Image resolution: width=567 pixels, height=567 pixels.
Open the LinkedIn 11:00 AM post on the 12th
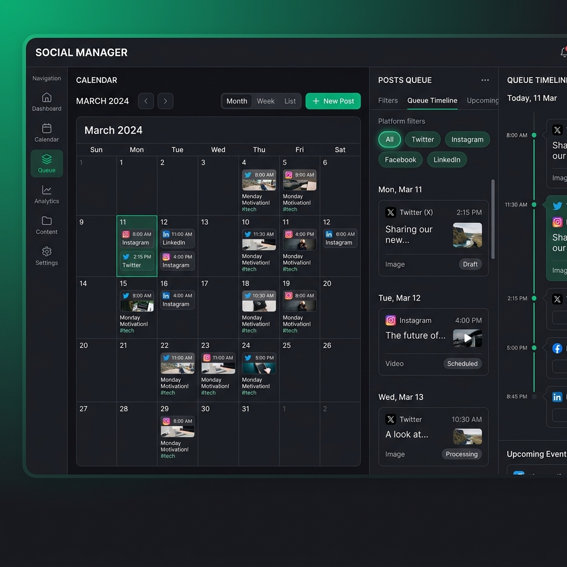(x=178, y=238)
